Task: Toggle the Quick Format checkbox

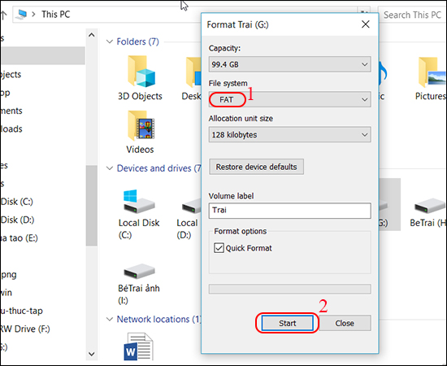Action: point(219,248)
